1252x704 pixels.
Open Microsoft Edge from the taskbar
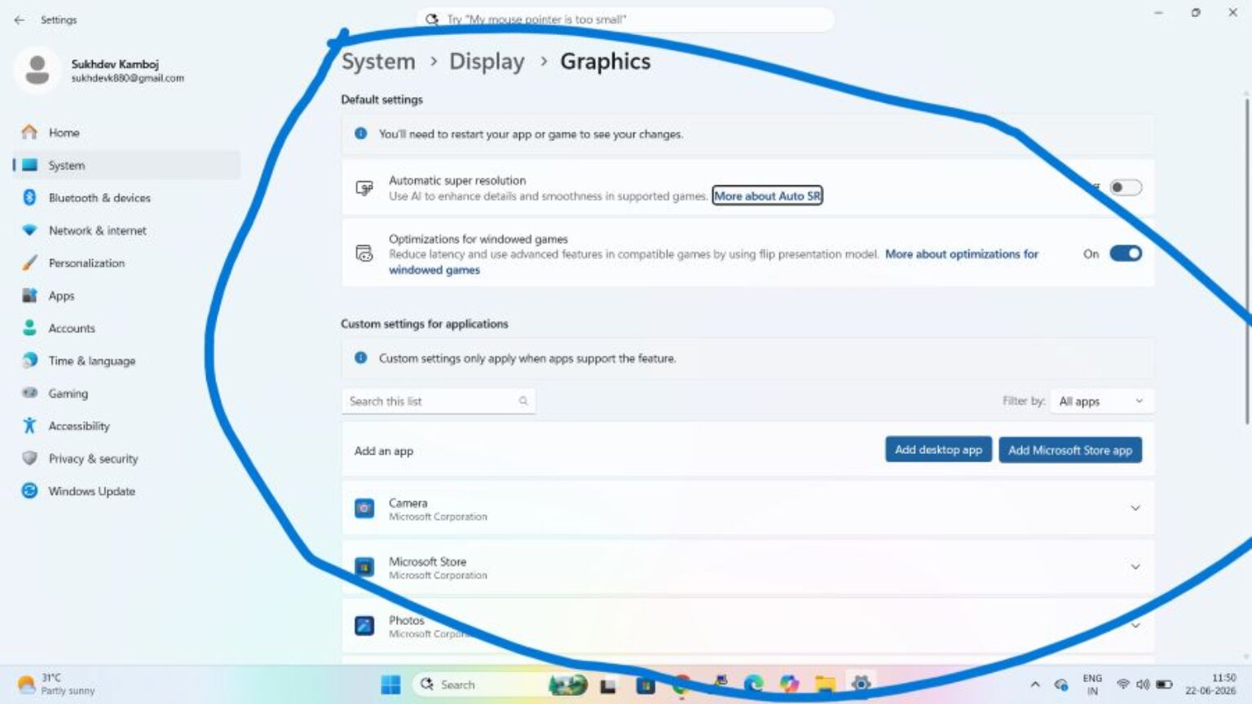[x=754, y=684]
